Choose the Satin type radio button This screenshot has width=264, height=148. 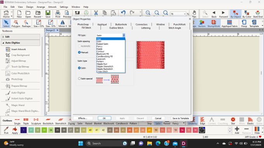pos(79,68)
